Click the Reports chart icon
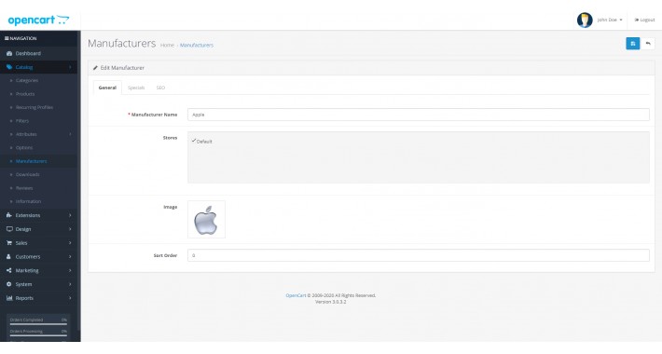662x354 pixels. click(9, 298)
